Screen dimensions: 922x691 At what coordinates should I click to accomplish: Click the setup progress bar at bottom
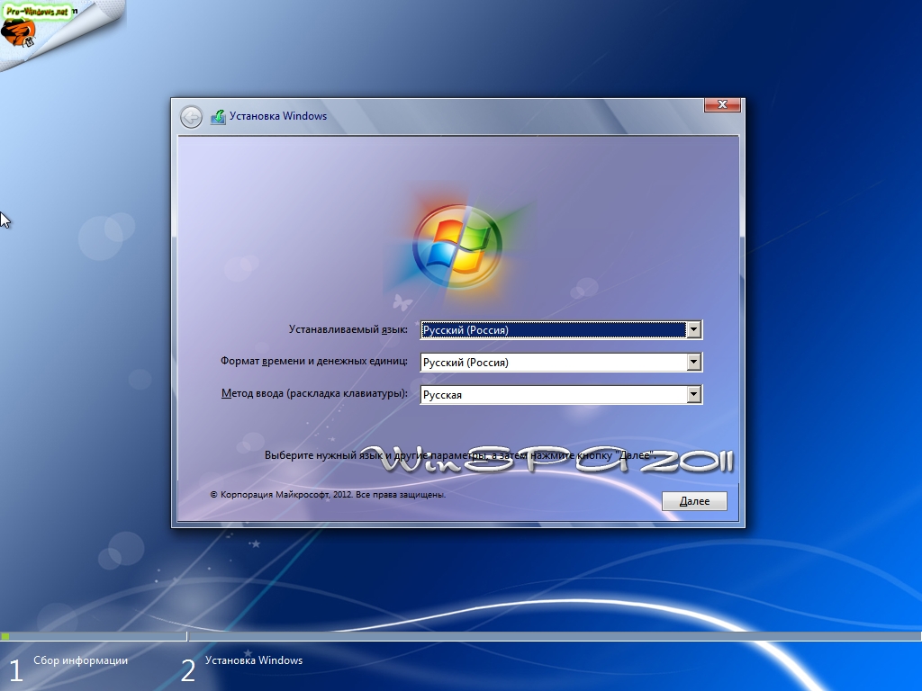click(x=461, y=636)
